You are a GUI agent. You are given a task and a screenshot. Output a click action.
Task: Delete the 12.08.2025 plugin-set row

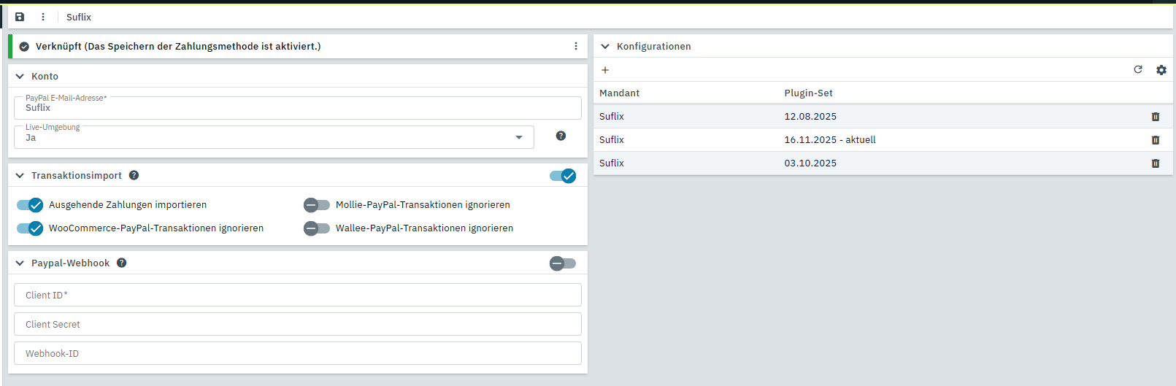(1156, 117)
